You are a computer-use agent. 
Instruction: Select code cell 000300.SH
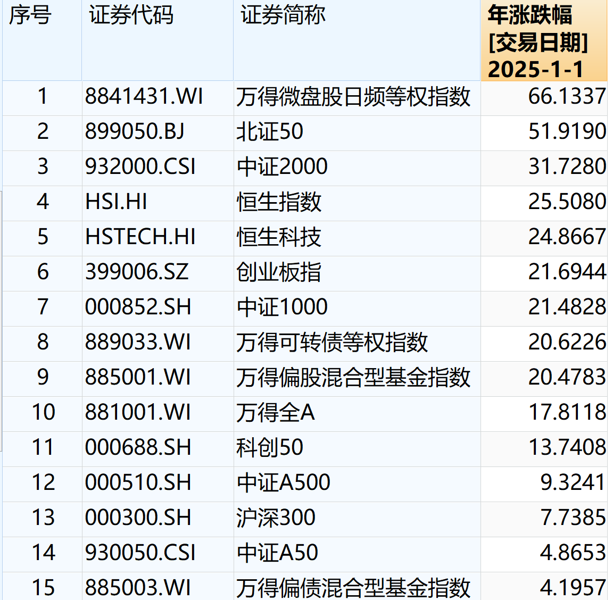point(158,520)
